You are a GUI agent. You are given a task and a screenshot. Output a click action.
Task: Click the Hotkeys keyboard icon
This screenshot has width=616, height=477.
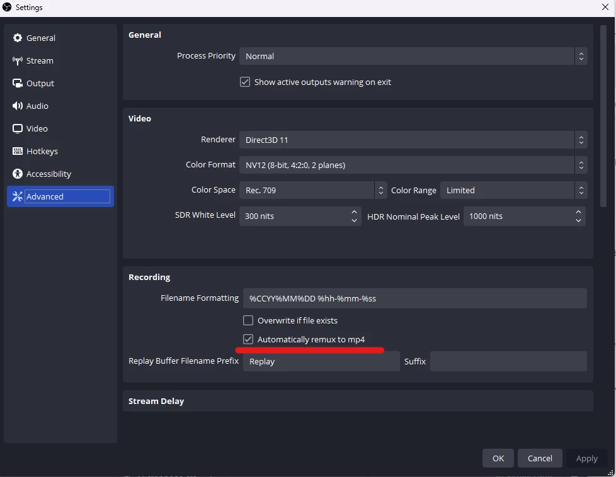(17, 151)
